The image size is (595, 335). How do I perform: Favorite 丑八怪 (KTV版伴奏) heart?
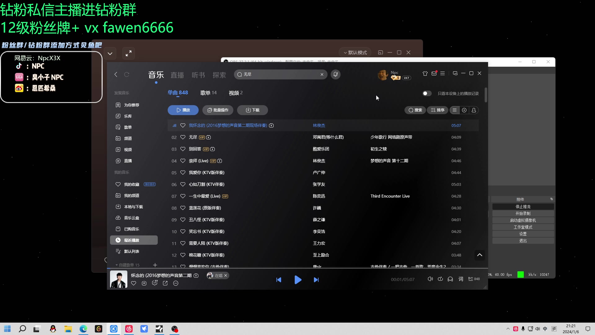tap(183, 220)
